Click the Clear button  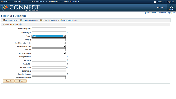pos(21,81)
